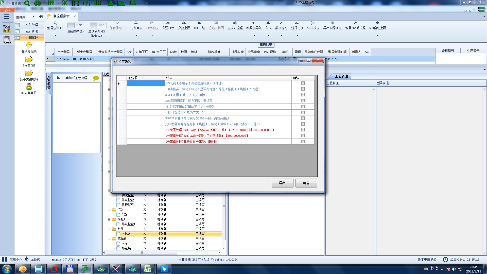Image resolution: width=487 pixels, height=274 pixels.
Task: Open the Windows Start menu
Action: [x=7, y=269]
